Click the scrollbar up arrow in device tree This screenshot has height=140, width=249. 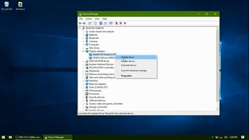(217, 28)
